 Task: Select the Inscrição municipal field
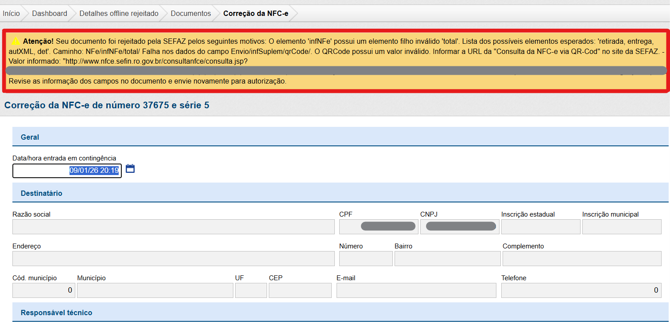(x=621, y=227)
